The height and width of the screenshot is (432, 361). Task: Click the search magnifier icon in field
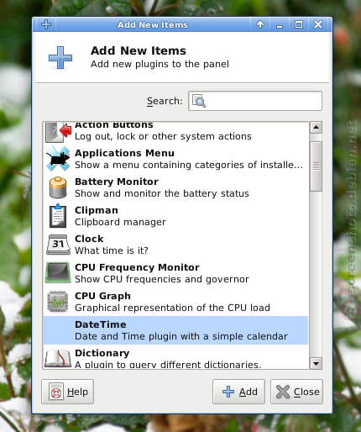(199, 101)
